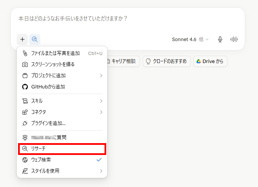This screenshot has height=187, width=258.
Task: Toggle ウェブ検索 off in the menu
Action: click(x=62, y=160)
